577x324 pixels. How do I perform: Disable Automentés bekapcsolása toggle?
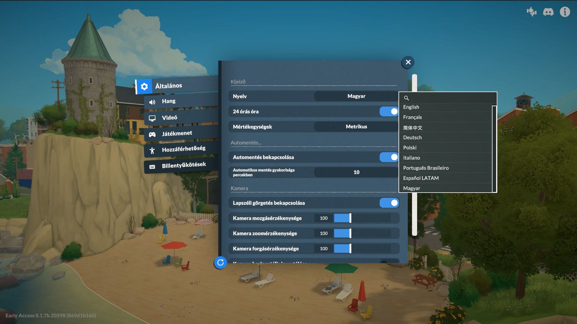(x=389, y=157)
